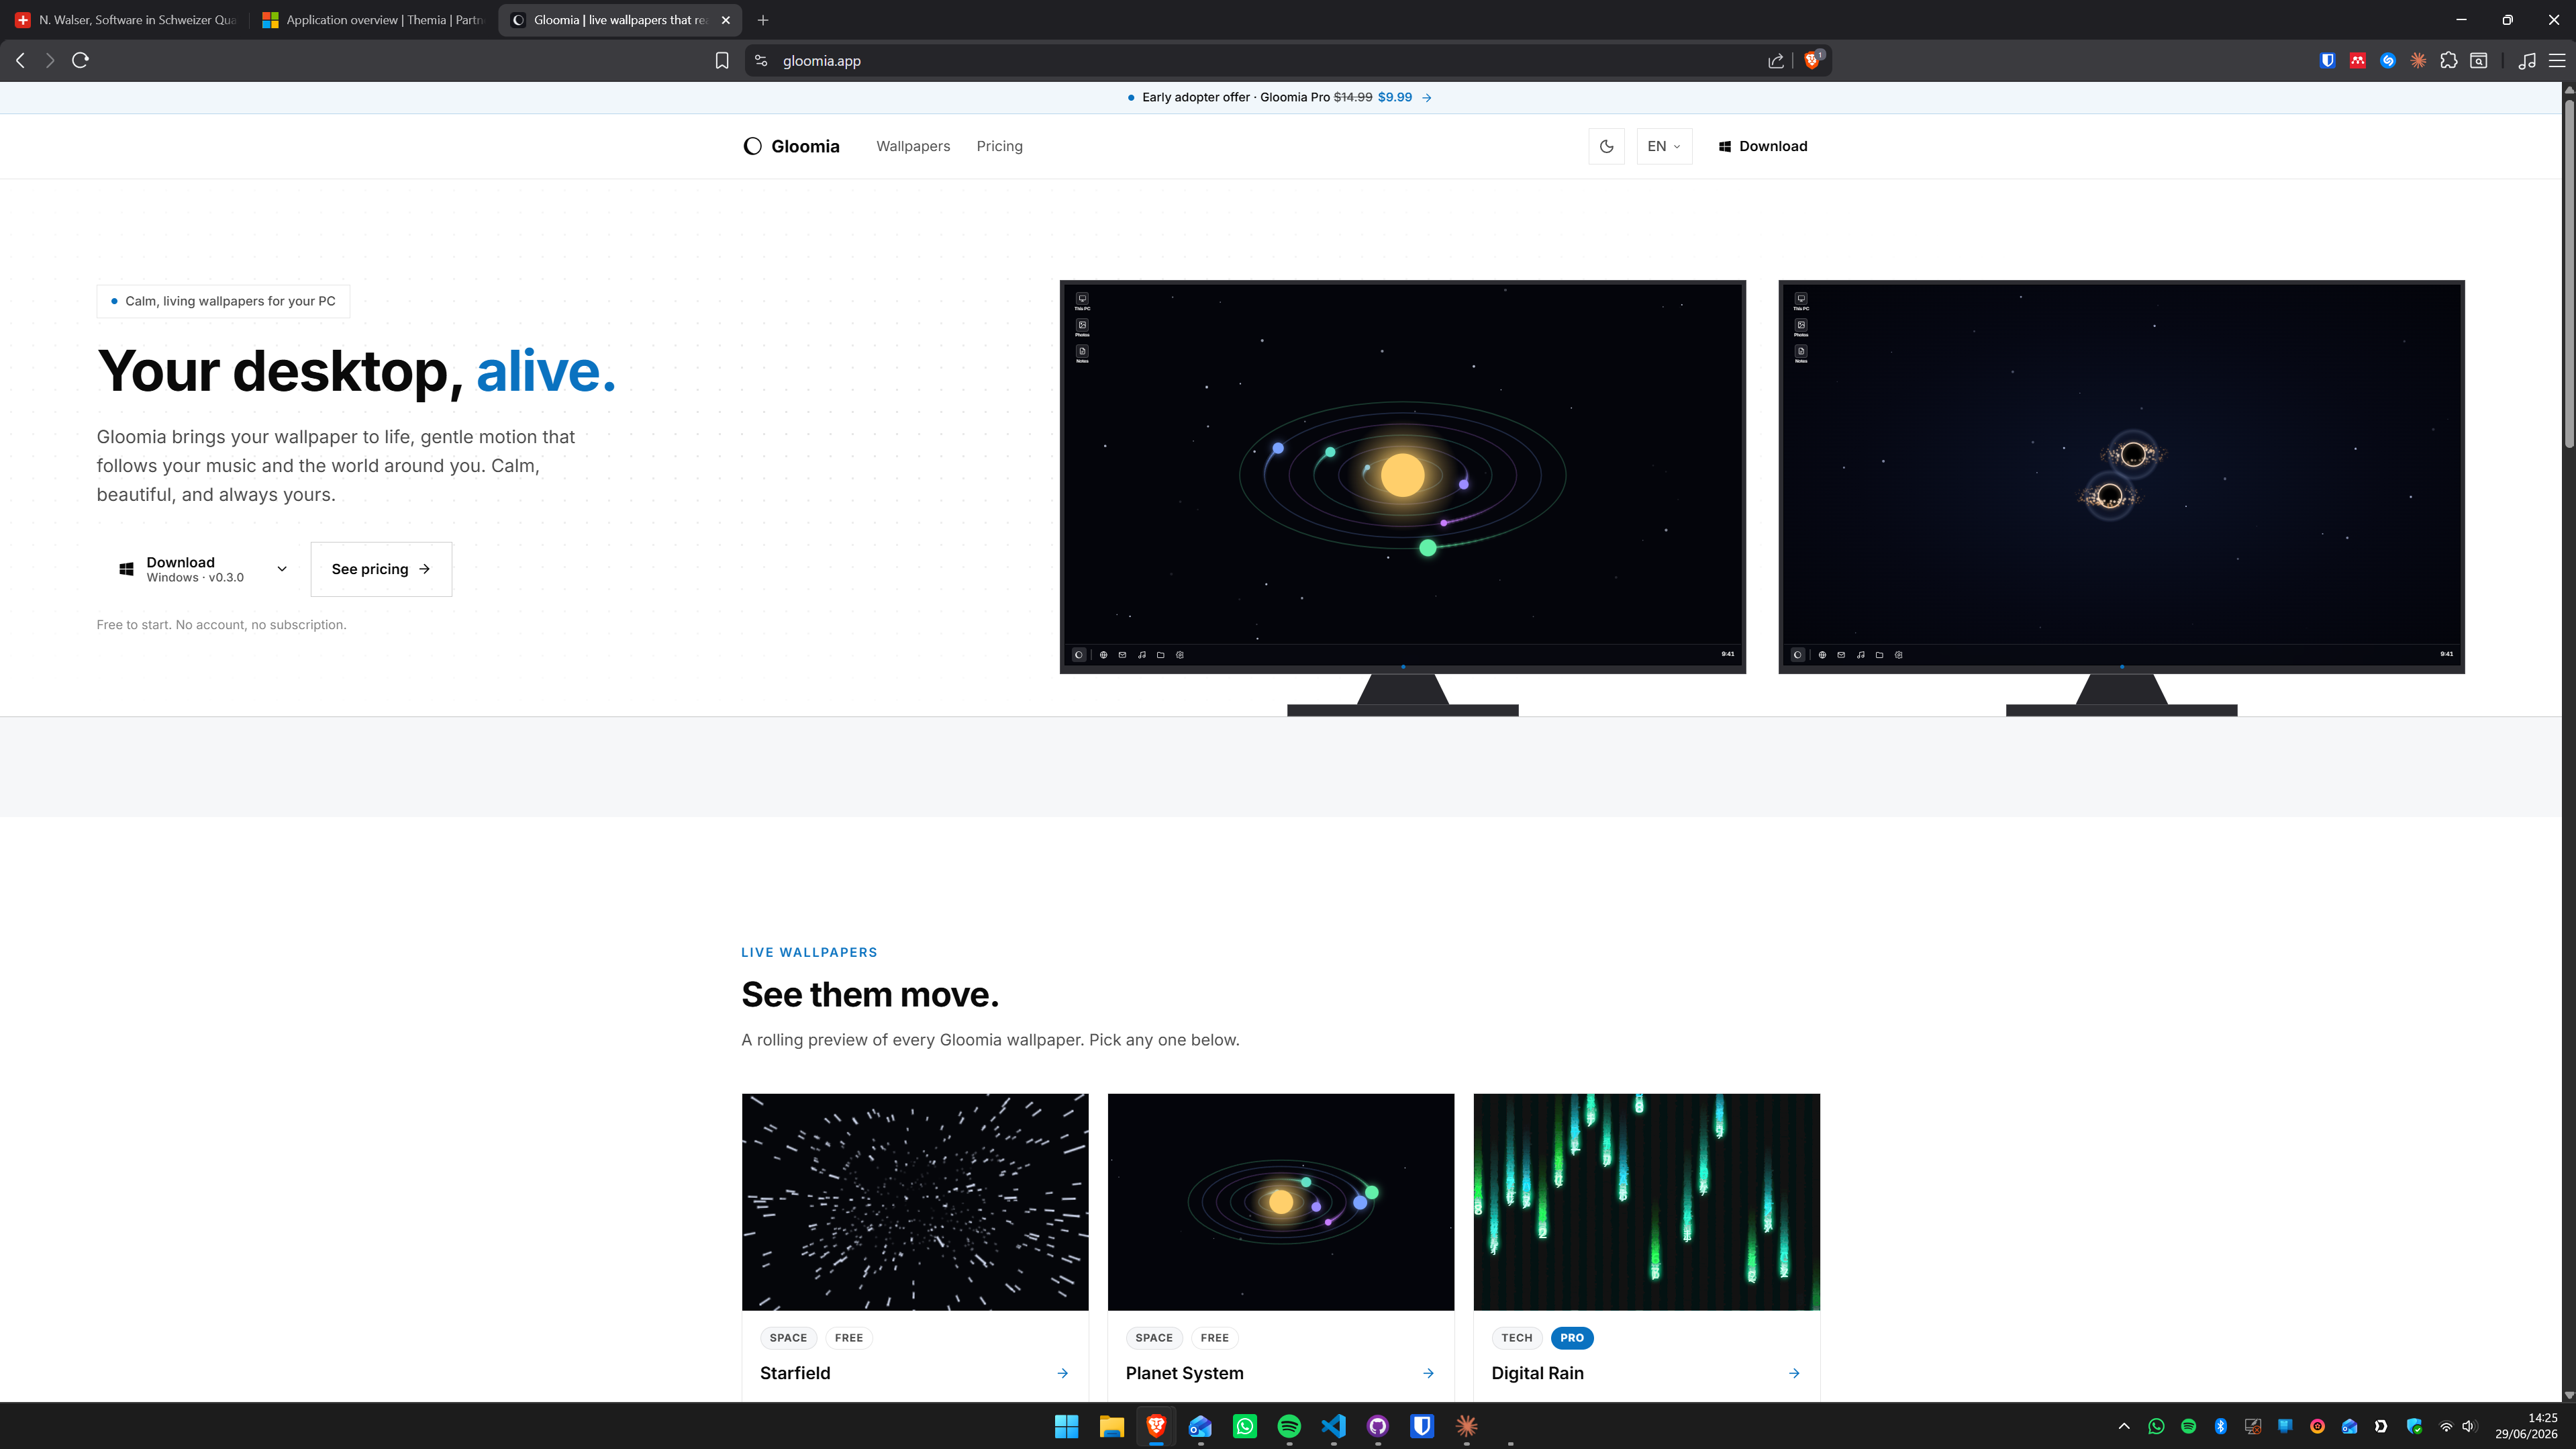
Task: Click the Planet System title link
Action: (1185, 1373)
